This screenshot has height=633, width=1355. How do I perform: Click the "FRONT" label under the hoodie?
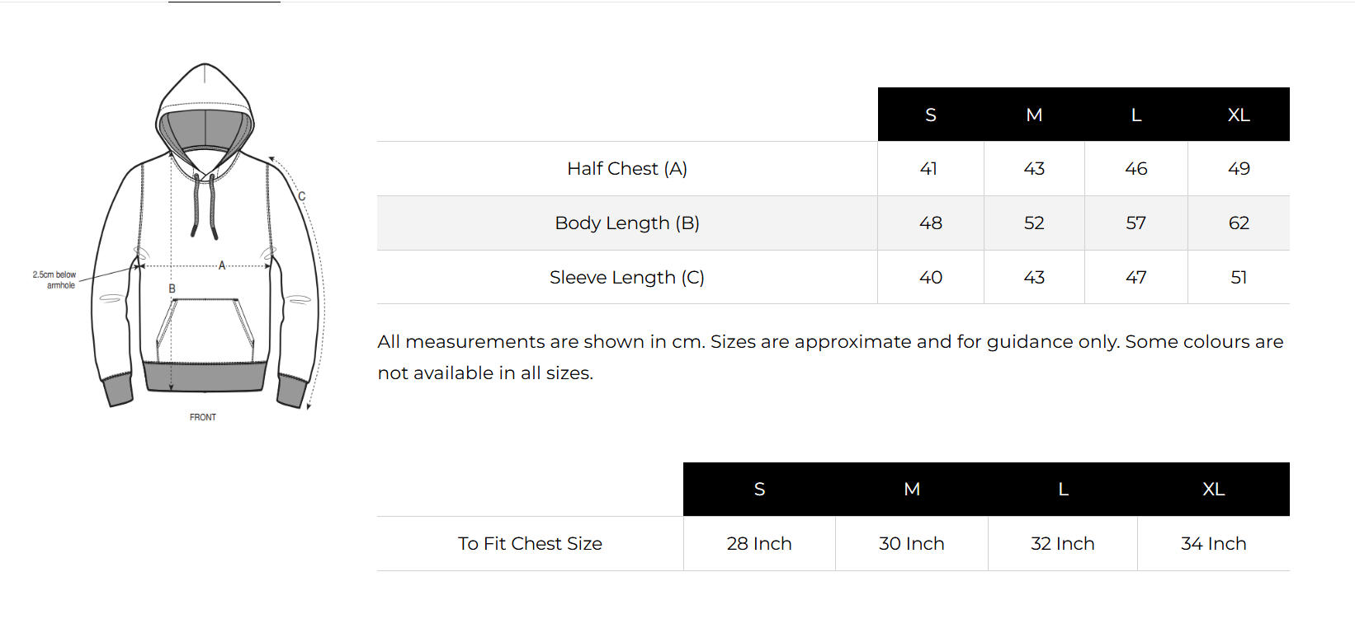pos(203,417)
